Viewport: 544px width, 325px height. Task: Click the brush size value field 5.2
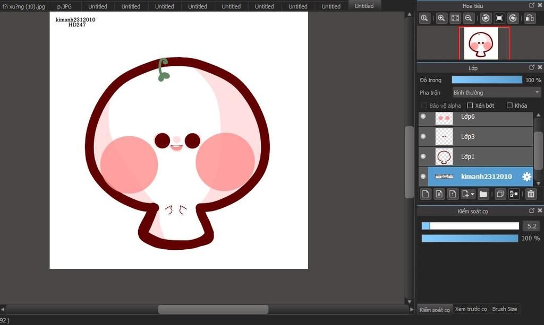pos(532,226)
